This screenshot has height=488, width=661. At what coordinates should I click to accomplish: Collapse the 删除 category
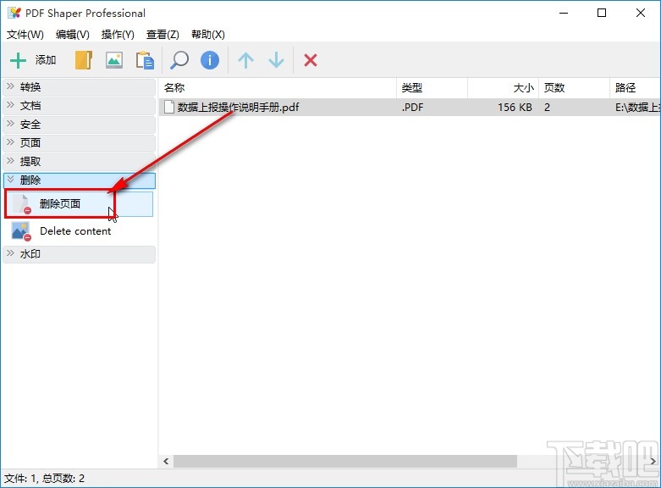(x=80, y=180)
